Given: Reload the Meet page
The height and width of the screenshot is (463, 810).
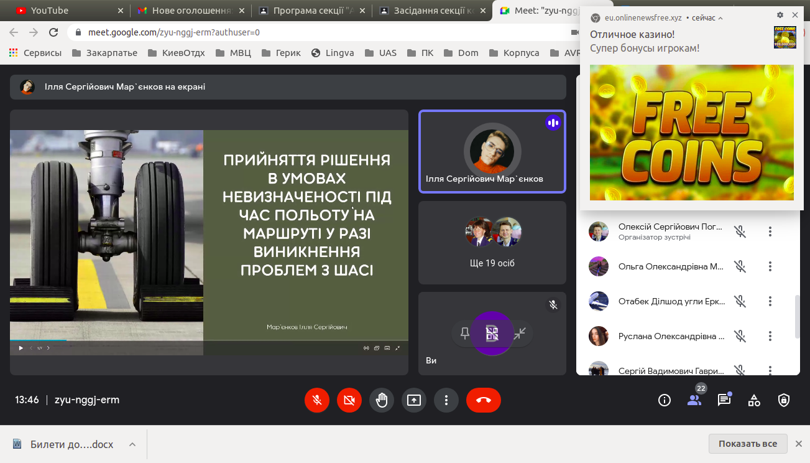Looking at the screenshot, I should click(53, 32).
